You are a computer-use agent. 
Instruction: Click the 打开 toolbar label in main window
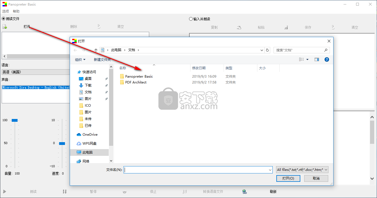click(x=27, y=27)
